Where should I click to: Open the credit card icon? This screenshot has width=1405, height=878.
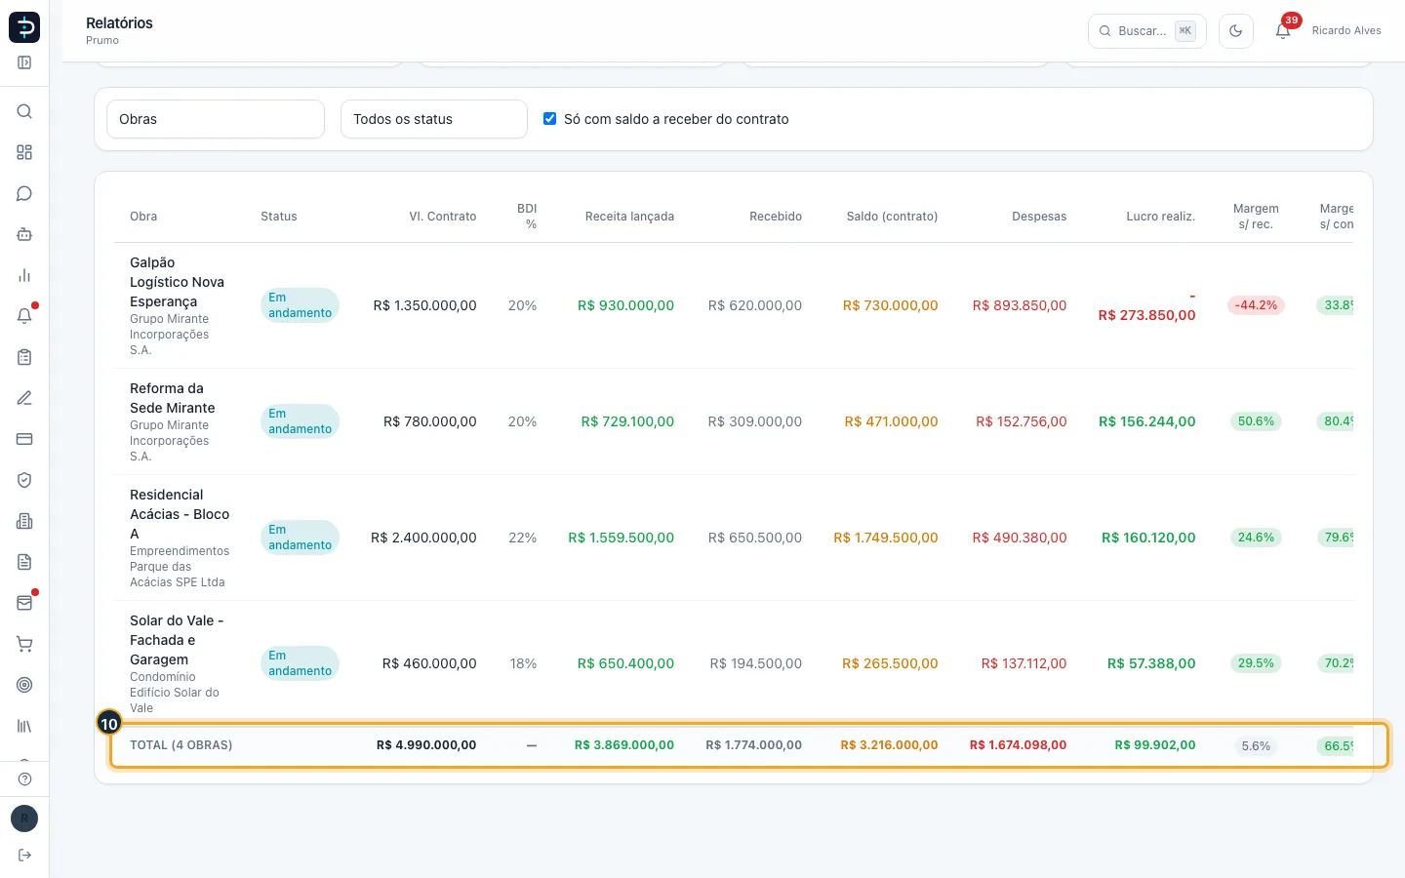pyautogui.click(x=24, y=439)
